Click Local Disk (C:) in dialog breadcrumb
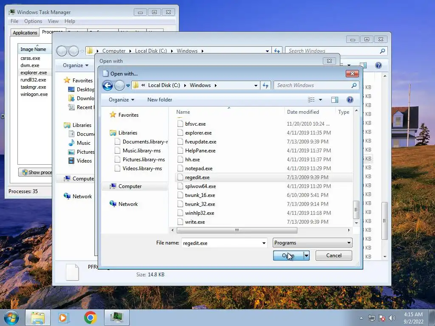The image size is (435, 326). click(x=164, y=85)
